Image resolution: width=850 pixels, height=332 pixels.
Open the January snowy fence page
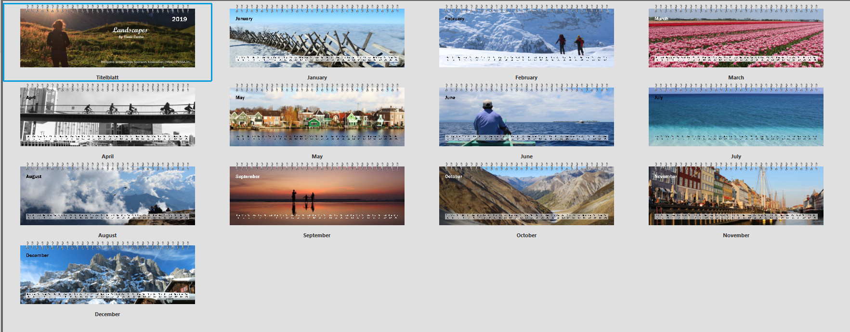click(x=317, y=38)
